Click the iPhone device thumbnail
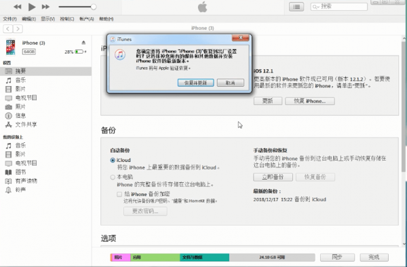This screenshot has width=407, height=267. coord(11,47)
